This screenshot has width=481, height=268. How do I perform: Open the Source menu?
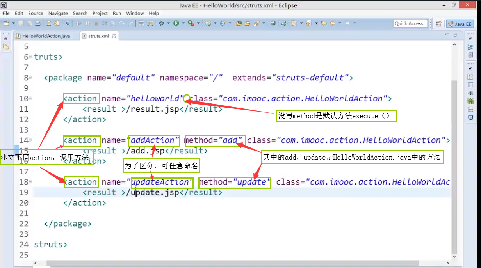point(36,13)
